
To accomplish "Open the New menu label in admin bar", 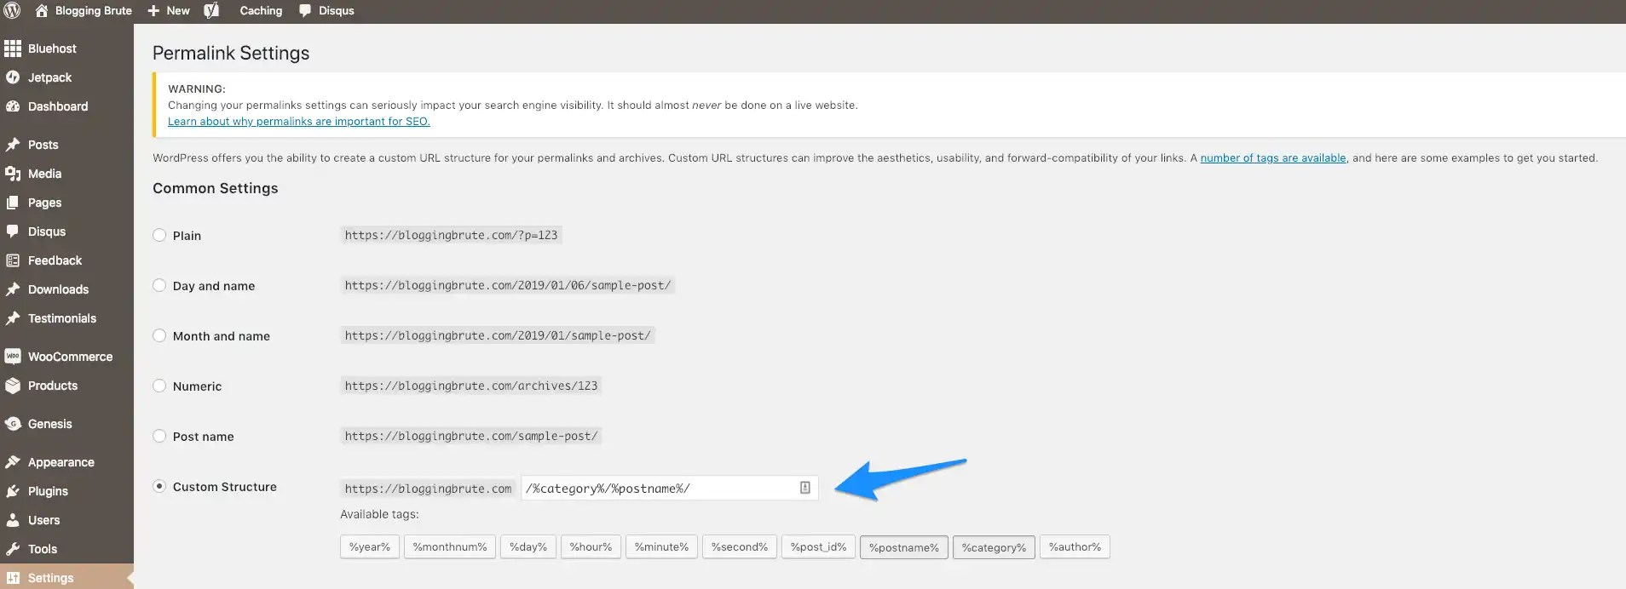I will pos(178,11).
